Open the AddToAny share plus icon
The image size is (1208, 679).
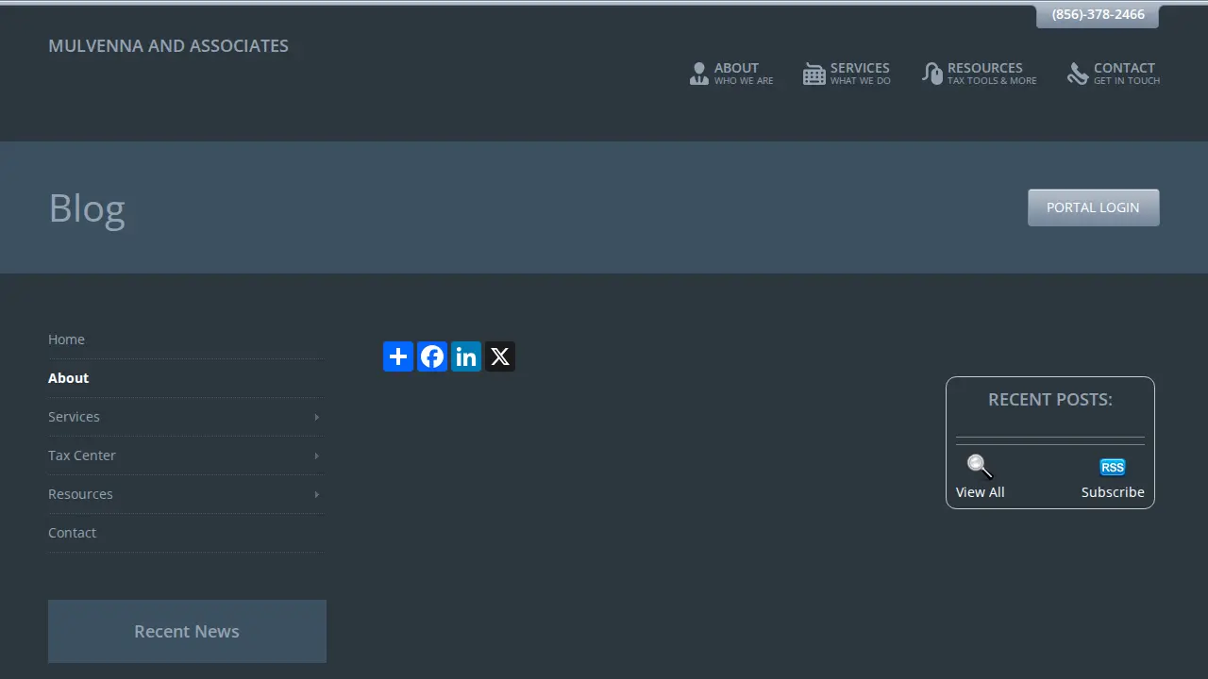(398, 356)
